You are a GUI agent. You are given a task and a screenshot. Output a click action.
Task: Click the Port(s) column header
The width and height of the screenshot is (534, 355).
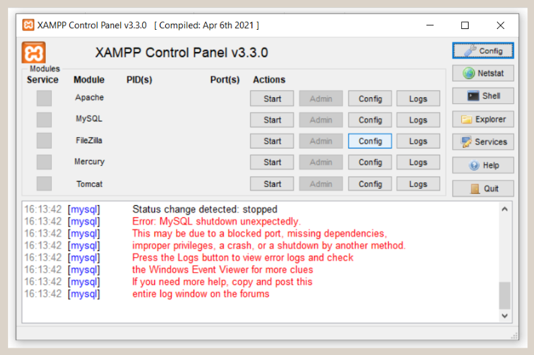click(x=225, y=80)
